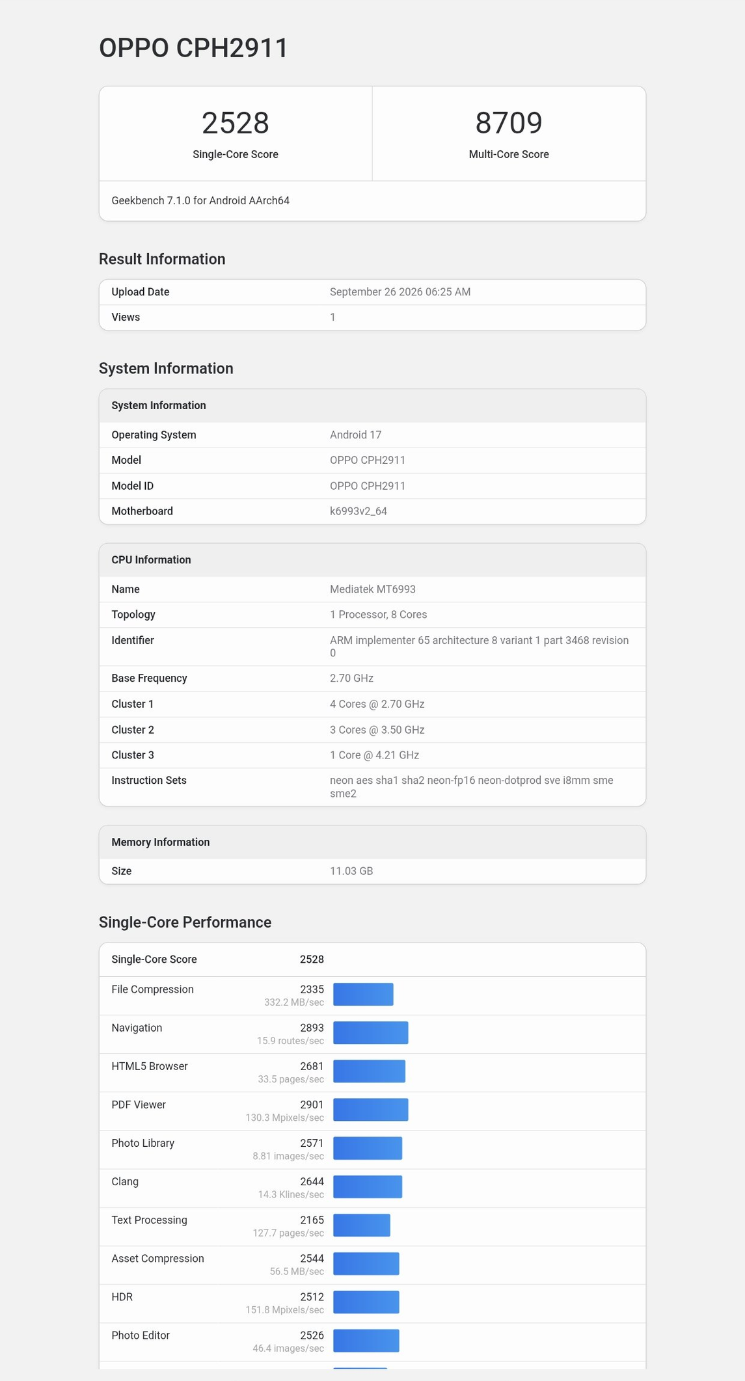Click the ARM implementer identifier value
This screenshot has width=745, height=1381.
tap(480, 647)
